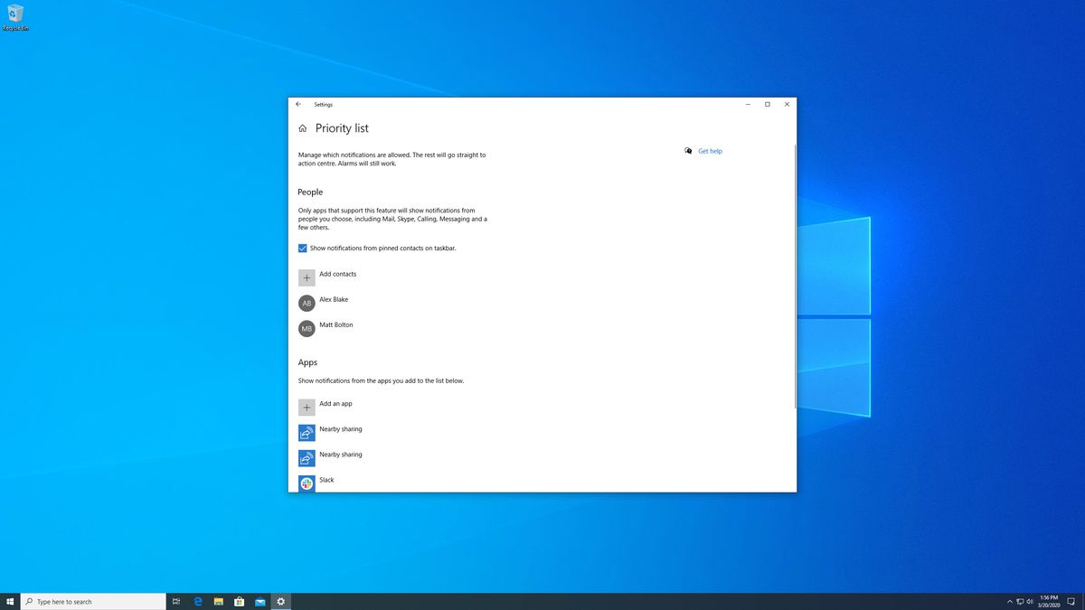Open Settings home via the house icon
1085x610 pixels.
click(x=302, y=127)
